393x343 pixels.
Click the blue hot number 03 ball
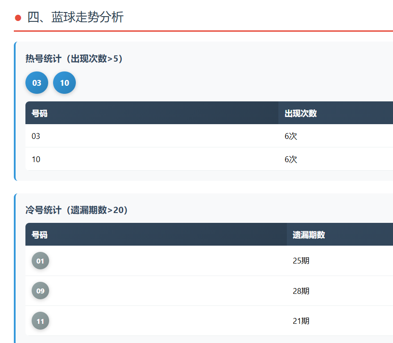coord(37,83)
